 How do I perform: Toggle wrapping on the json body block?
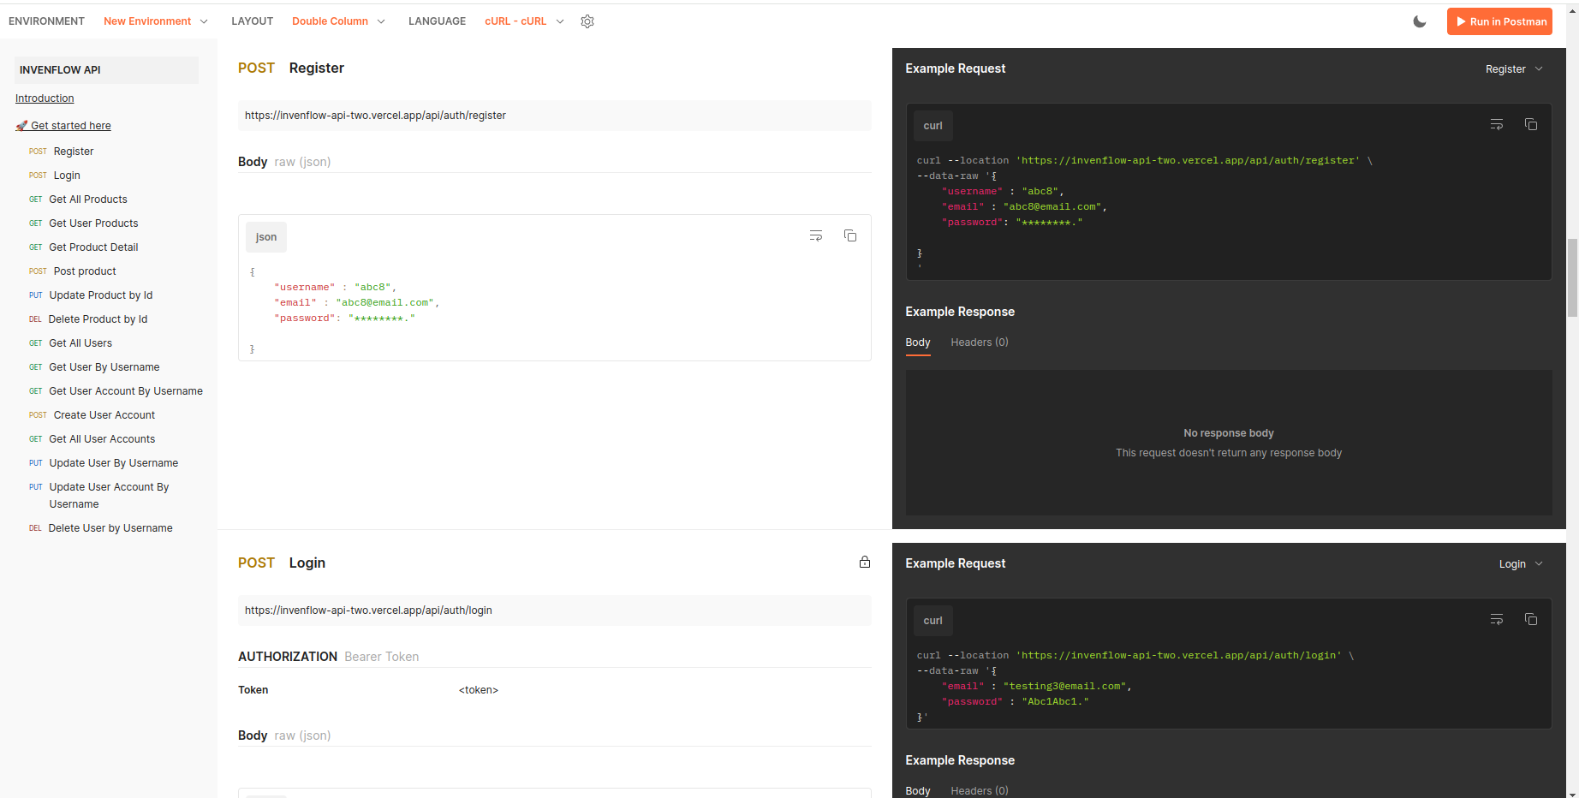click(x=814, y=235)
